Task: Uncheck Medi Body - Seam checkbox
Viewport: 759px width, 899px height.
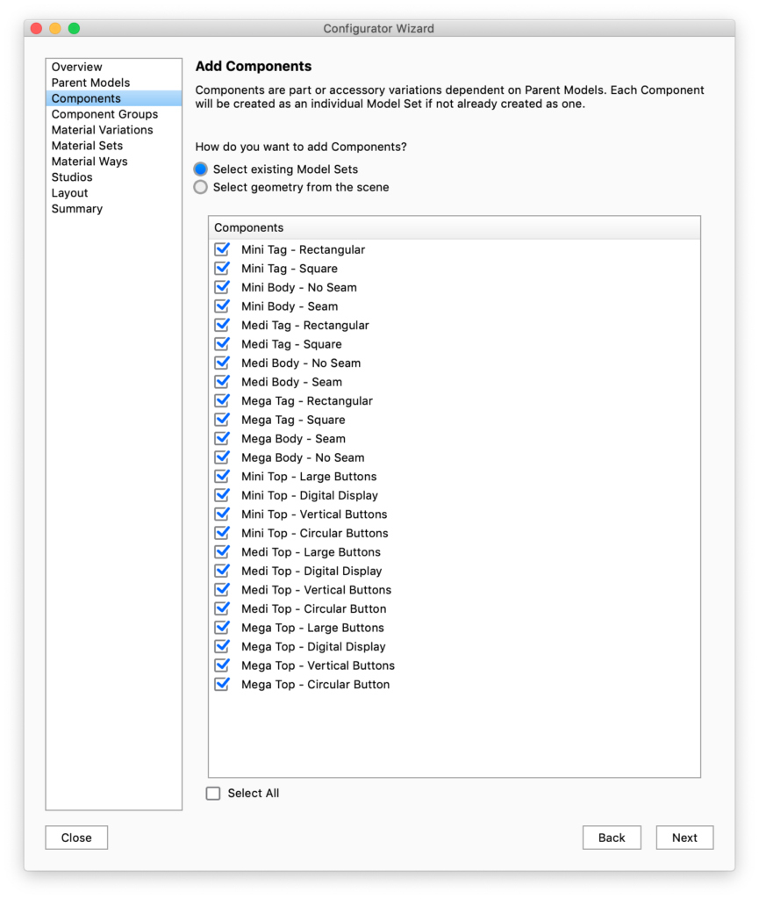Action: 221,382
